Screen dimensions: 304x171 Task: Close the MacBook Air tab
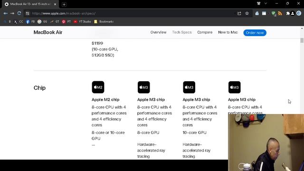(x=55, y=4)
